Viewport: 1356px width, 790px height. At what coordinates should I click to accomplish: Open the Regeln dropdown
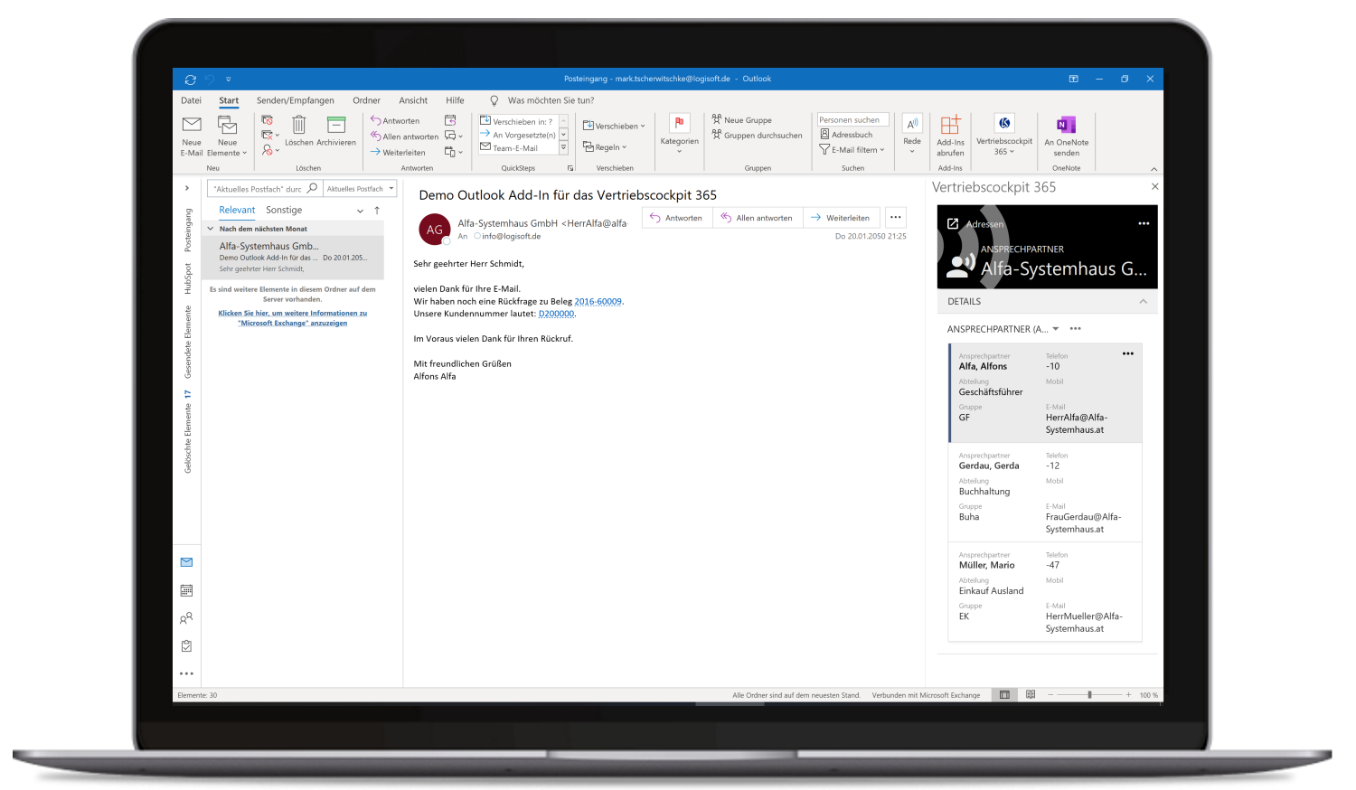click(605, 146)
